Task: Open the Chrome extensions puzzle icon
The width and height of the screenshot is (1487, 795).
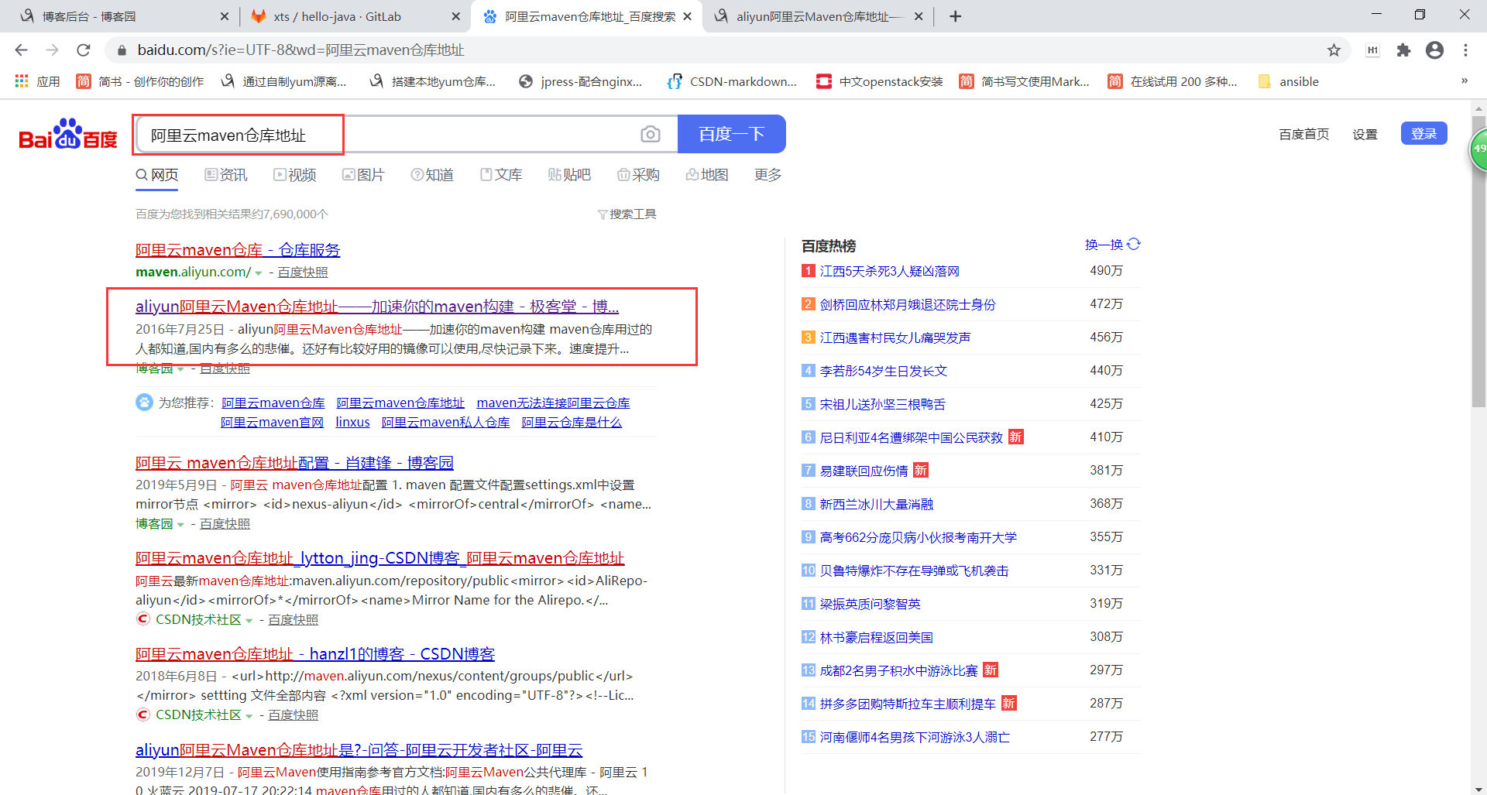Action: pos(1403,50)
